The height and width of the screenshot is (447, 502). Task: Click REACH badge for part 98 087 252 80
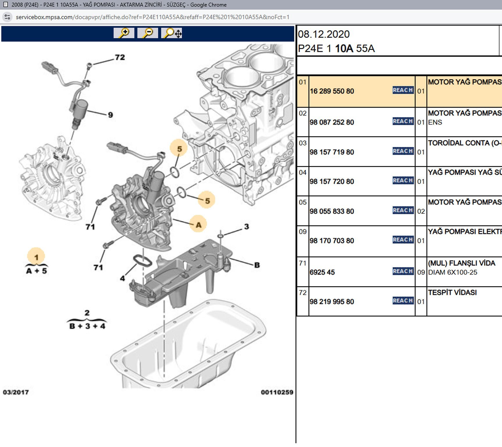click(x=403, y=121)
